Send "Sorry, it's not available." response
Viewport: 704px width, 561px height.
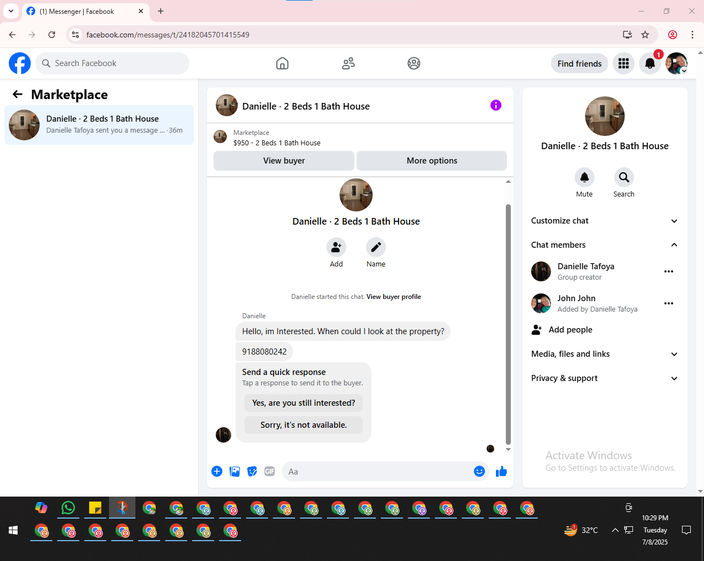click(x=304, y=425)
